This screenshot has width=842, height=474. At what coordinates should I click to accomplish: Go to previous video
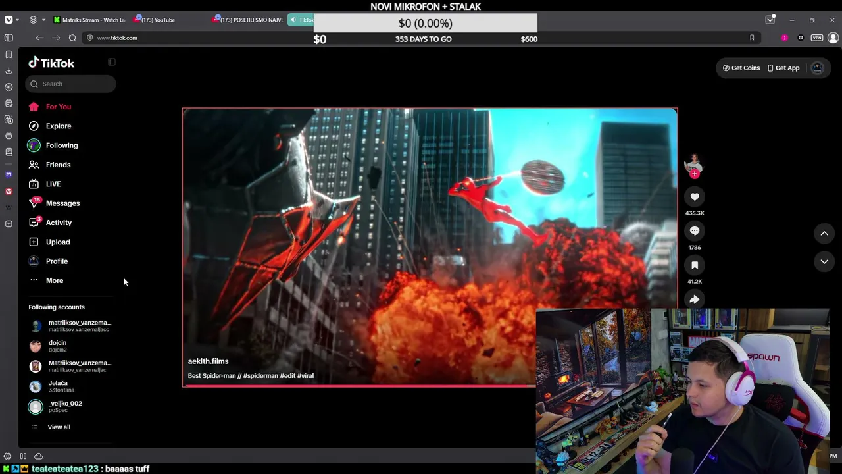tap(824, 233)
